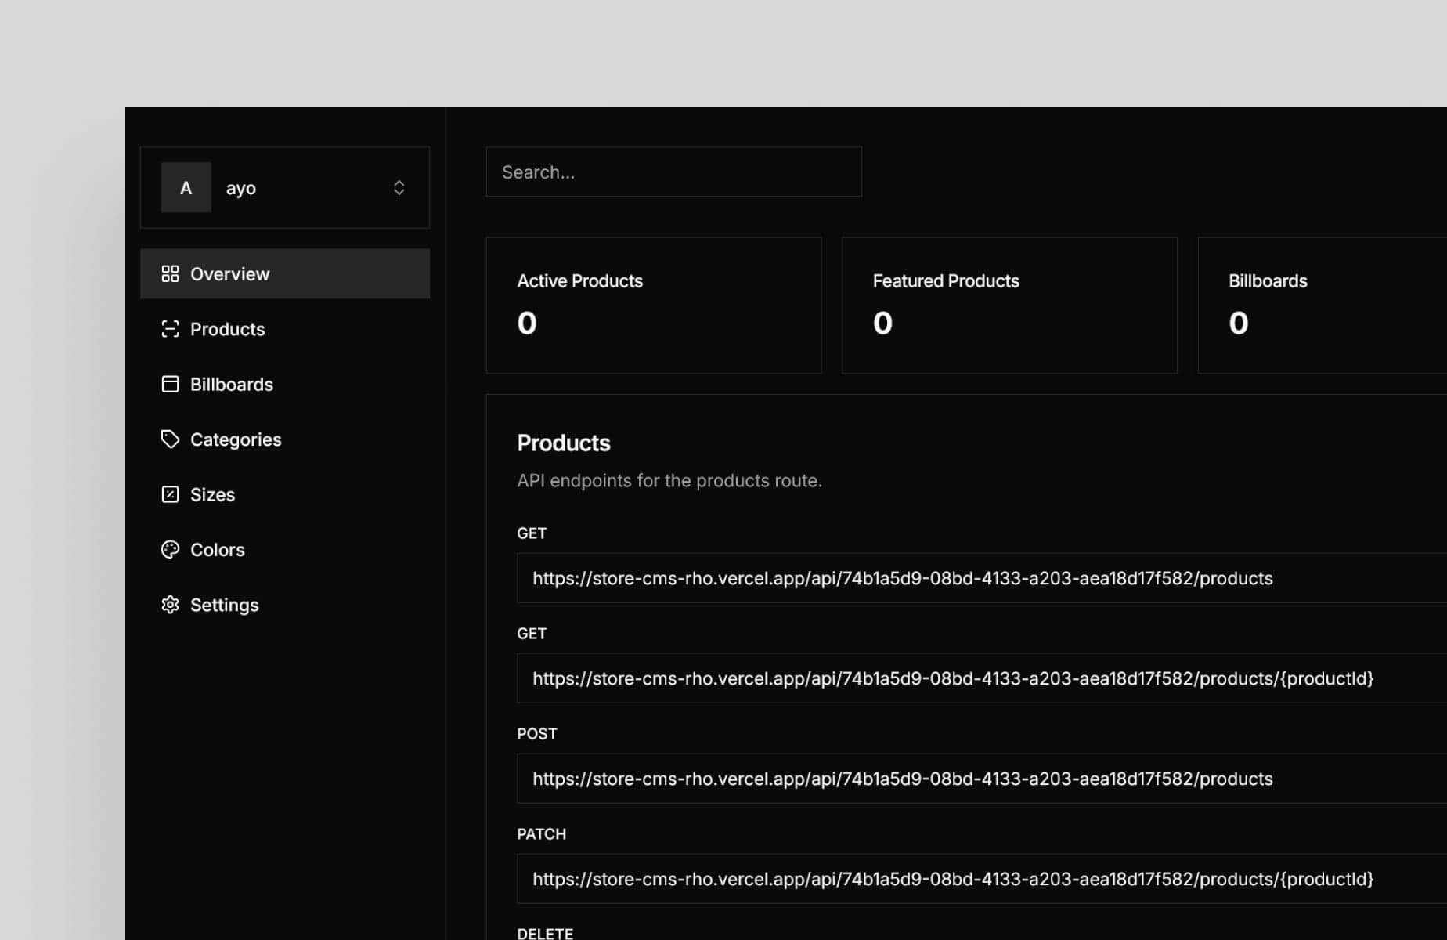Click the Featured Products stat card
The image size is (1447, 940).
tap(1009, 305)
